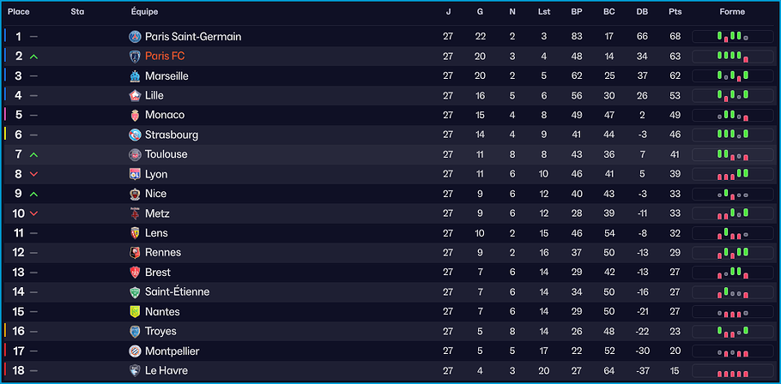The width and height of the screenshot is (781, 384).
Task: Open the Toulouse team page
Action: tap(166, 155)
